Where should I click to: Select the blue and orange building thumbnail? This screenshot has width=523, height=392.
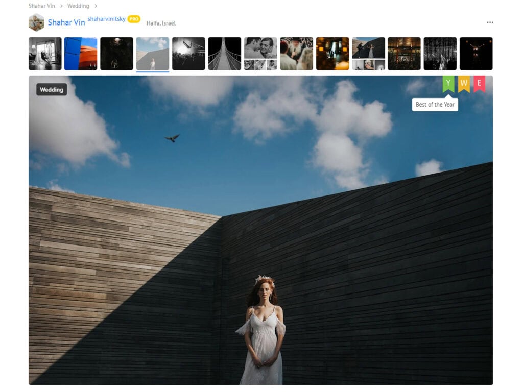coord(81,54)
